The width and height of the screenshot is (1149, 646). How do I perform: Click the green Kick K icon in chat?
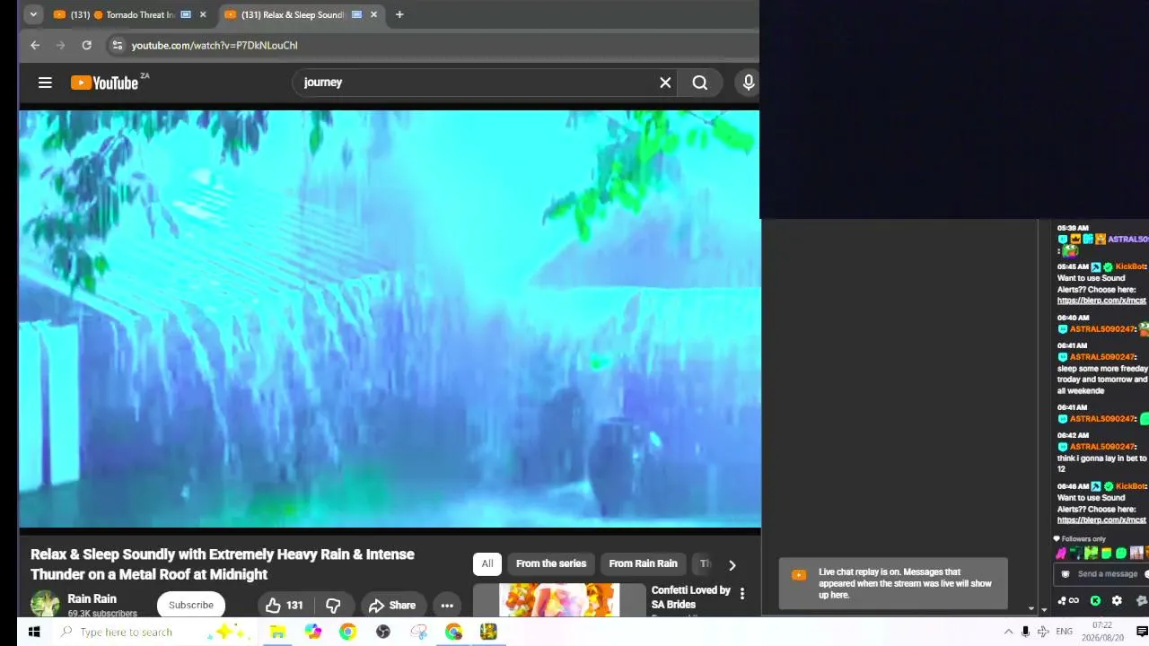tap(1095, 600)
